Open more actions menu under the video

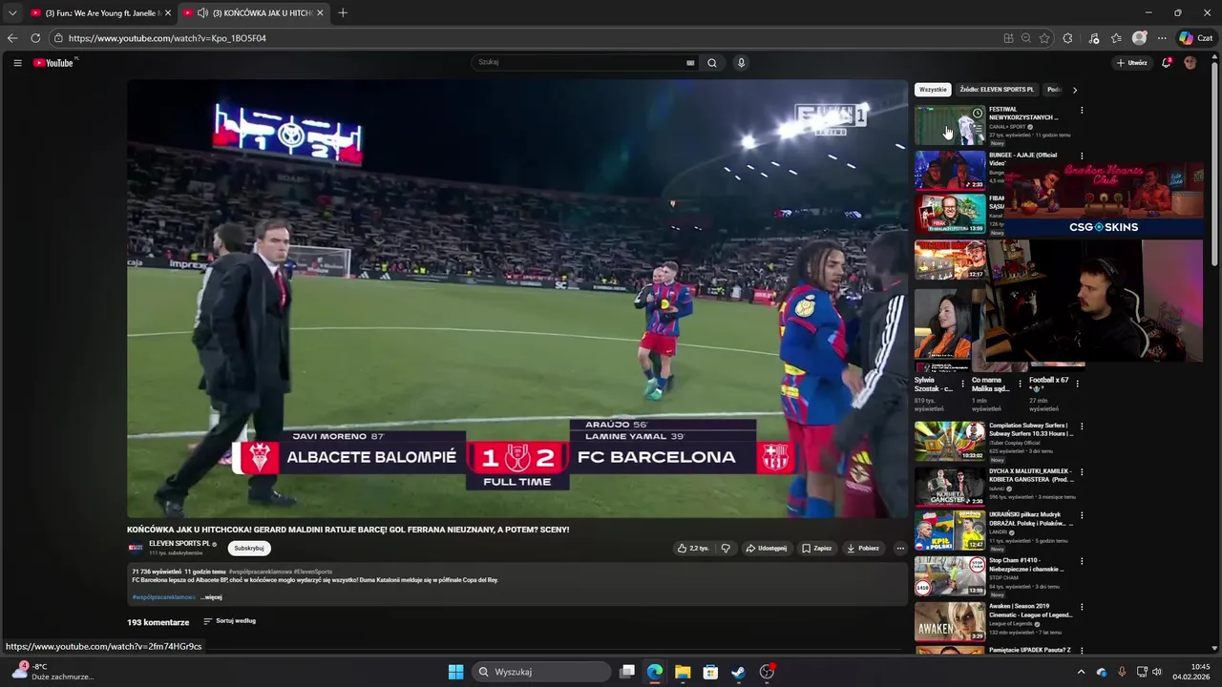point(899,549)
